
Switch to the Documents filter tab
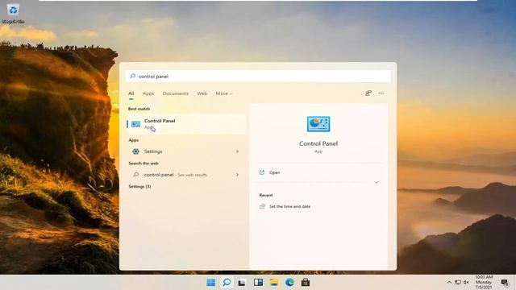click(x=176, y=93)
